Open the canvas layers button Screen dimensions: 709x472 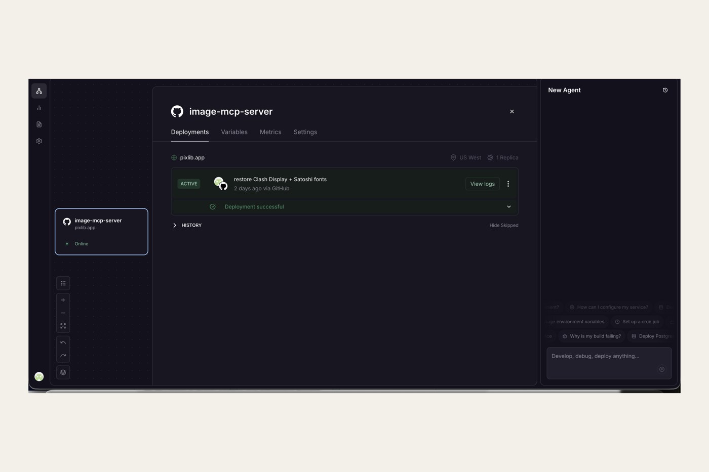[x=63, y=372]
